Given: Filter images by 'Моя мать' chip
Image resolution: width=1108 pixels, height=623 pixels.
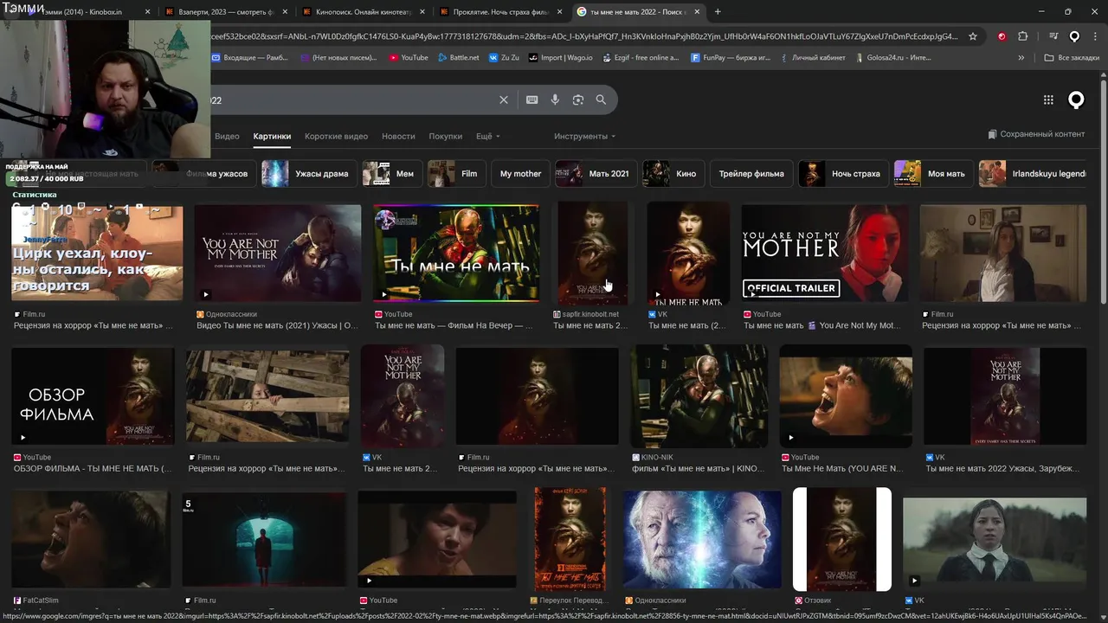Looking at the screenshot, I should point(932,173).
